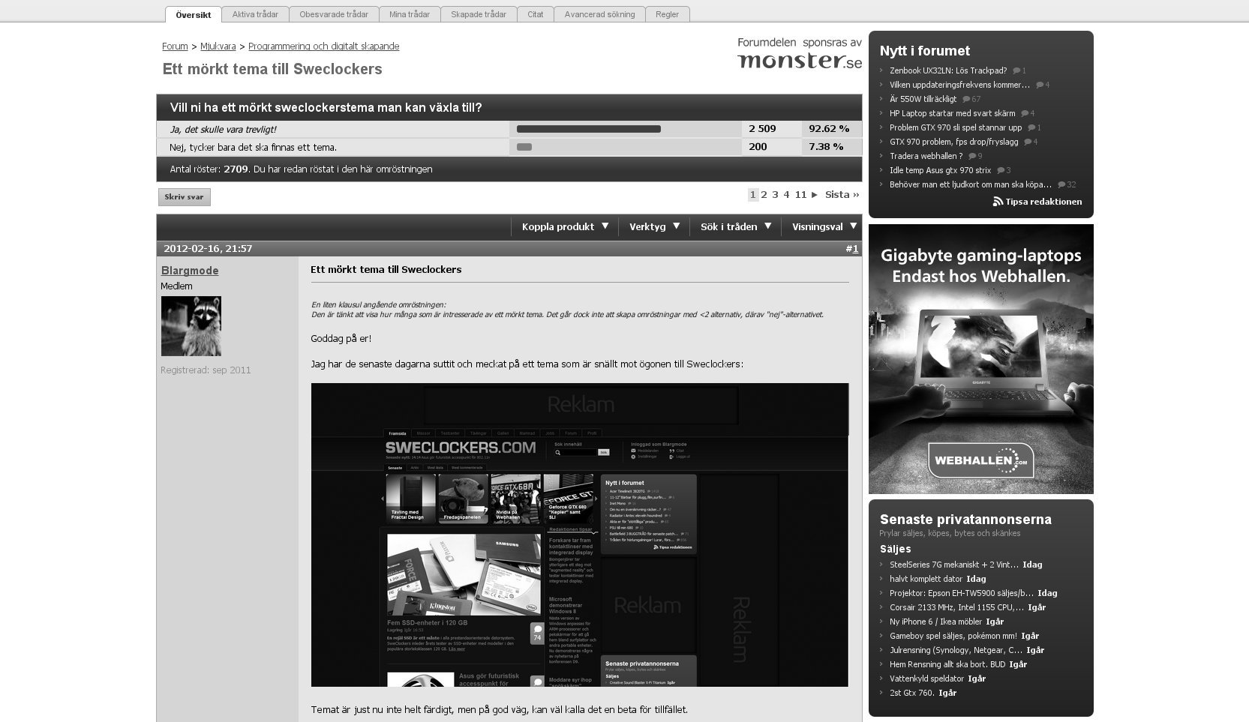Viewport: 1249px width, 722px height.
Task: Open the Projektor: Epson EH-TW5900 listing
Action: point(962,593)
